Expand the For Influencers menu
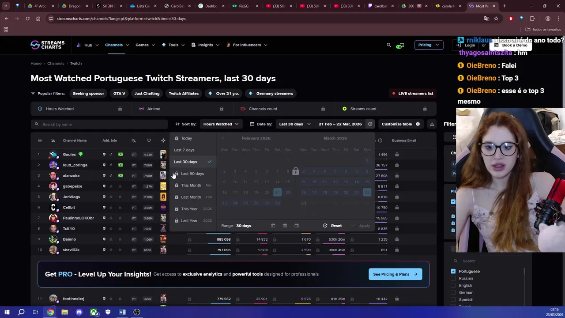Screen dimensions: 565x318 [247, 45]
